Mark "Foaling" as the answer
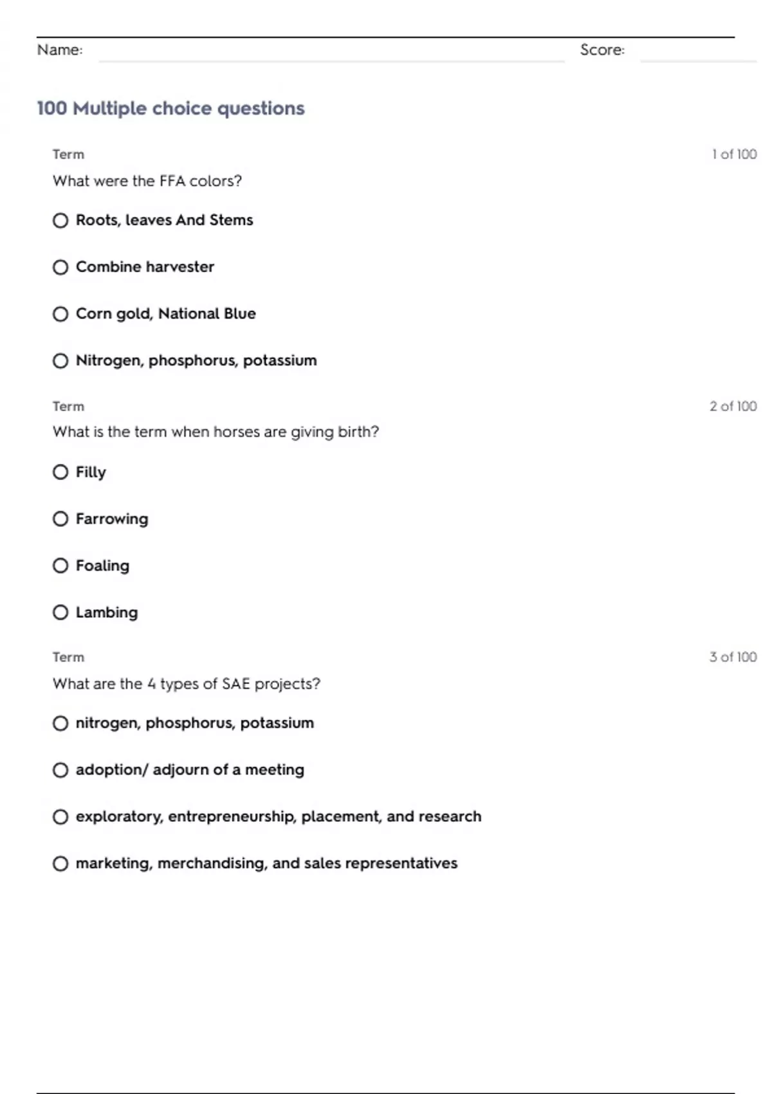Screen dimensions: 772x1094 pos(60,566)
